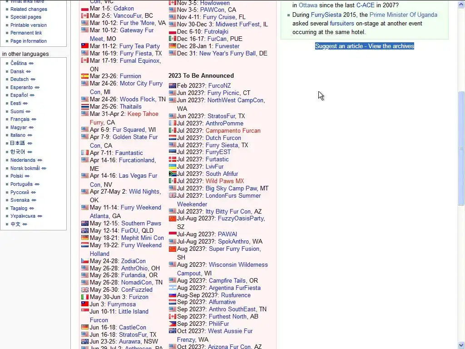The width and height of the screenshot is (465, 349).
Task: Switch to the Čeština language version
Action: (18, 63)
